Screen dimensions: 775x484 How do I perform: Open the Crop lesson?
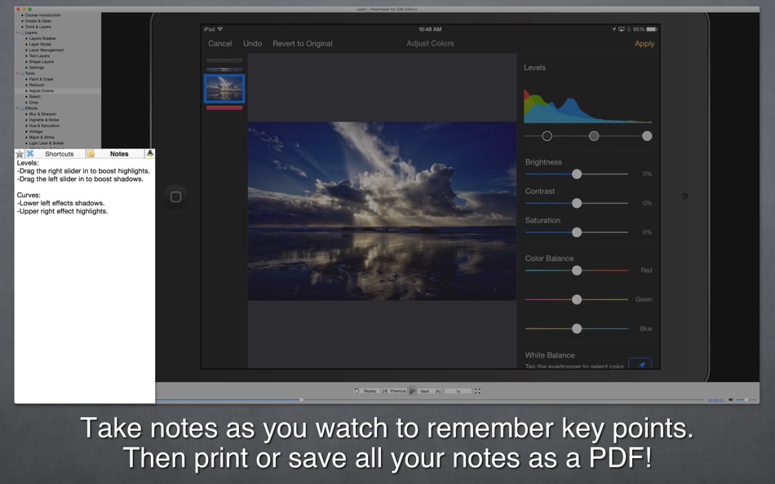33,102
